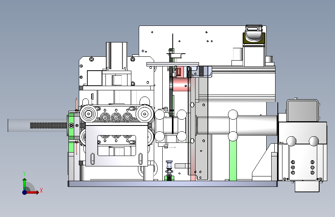
Task: Select the grey connector housing above the right gearbox
Action: point(303,111)
